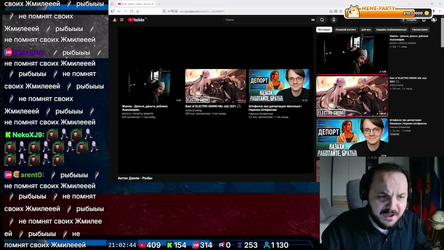Select the 'Просмотрено' filter chip
444x250 pixels.
420,30
